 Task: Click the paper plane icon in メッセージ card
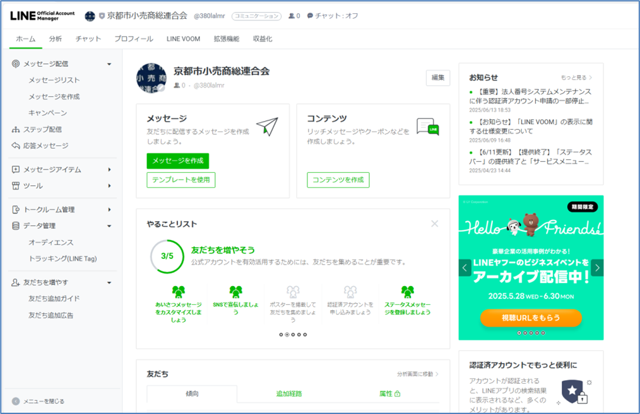pos(268,127)
